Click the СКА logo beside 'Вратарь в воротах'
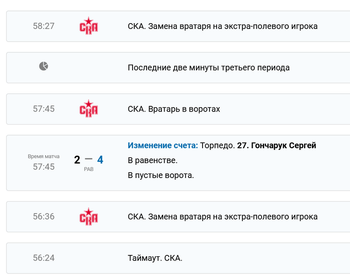 tap(88, 108)
